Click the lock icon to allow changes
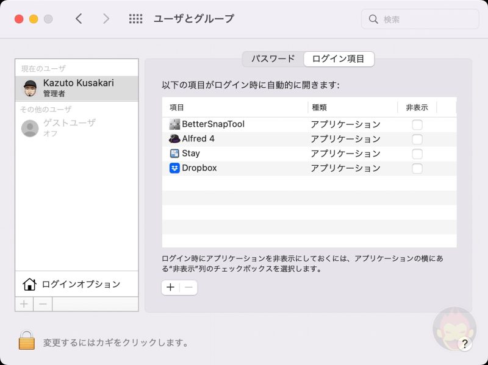The height and width of the screenshot is (365, 488). pyautogui.click(x=26, y=340)
